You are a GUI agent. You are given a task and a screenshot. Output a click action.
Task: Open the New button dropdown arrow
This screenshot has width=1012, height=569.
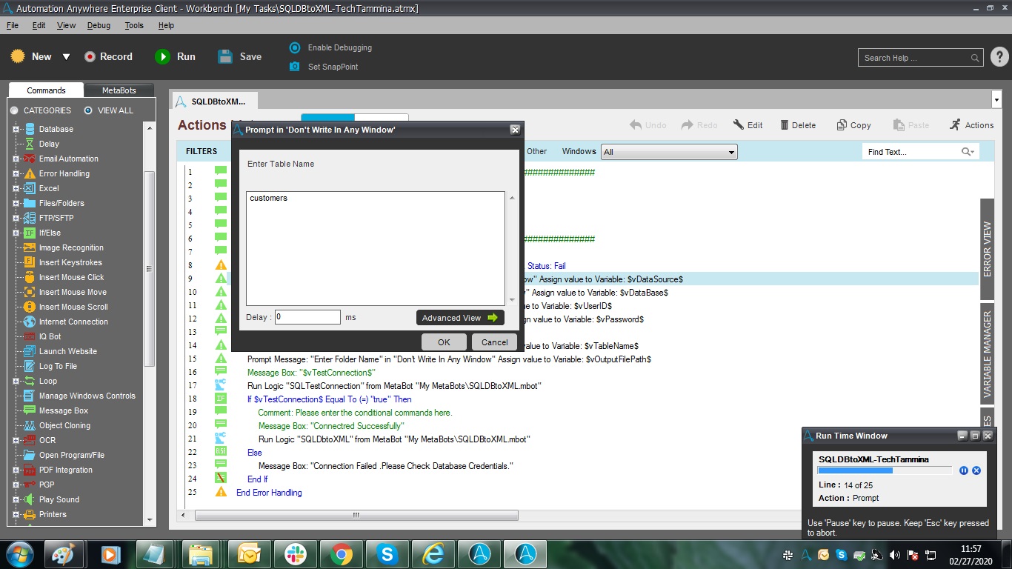coord(66,57)
